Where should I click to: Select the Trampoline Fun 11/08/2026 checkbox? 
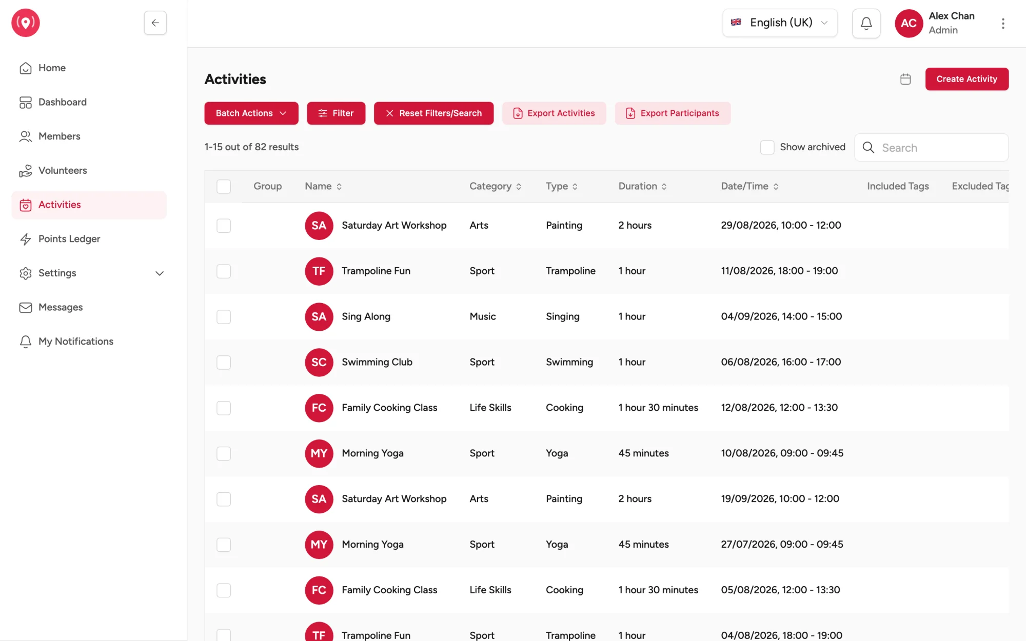224,271
